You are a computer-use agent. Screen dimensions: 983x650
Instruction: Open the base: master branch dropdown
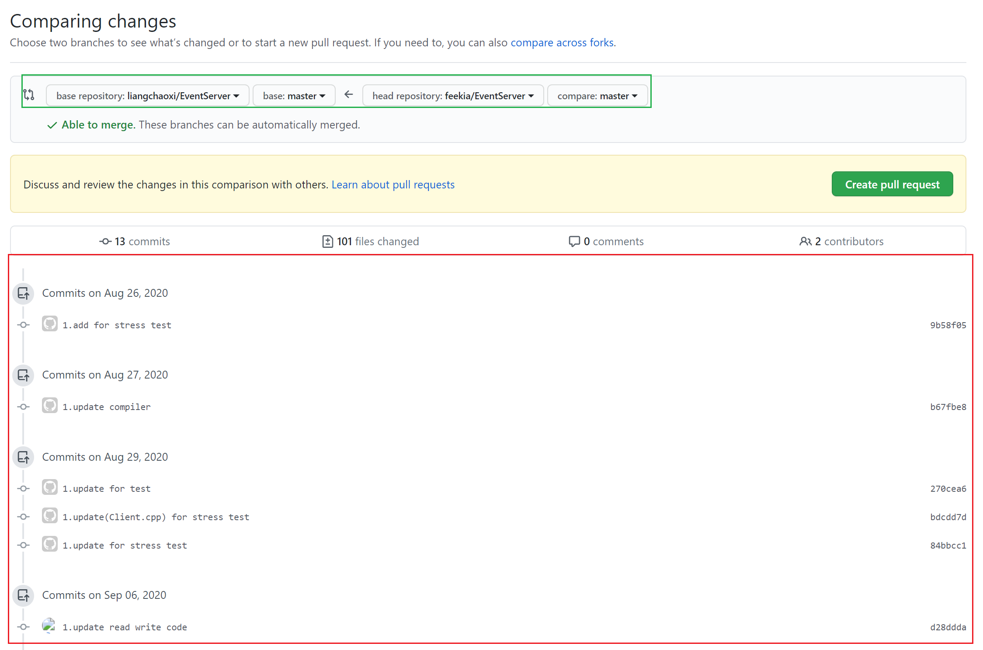point(294,96)
